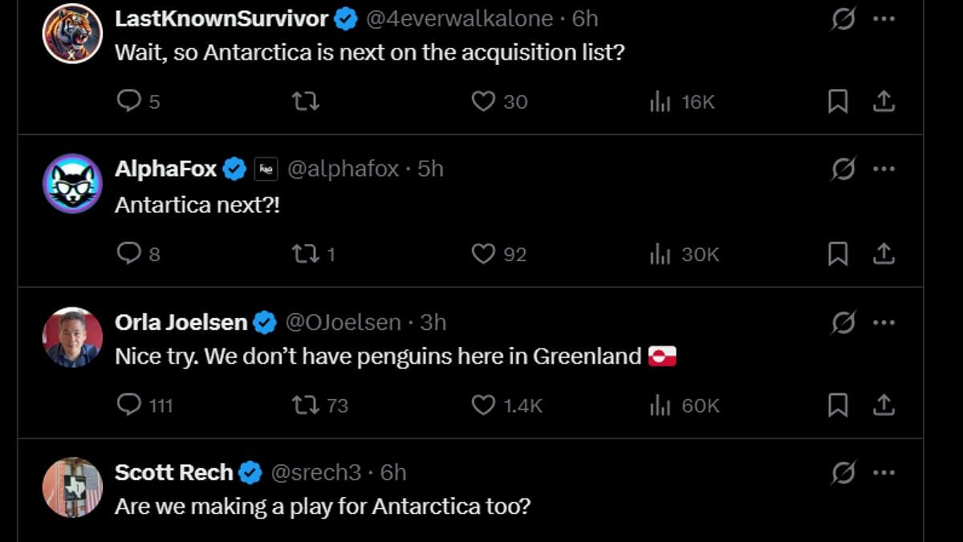
Task: Expand more menu on Scott Rech's tweet
Action: 884,474
